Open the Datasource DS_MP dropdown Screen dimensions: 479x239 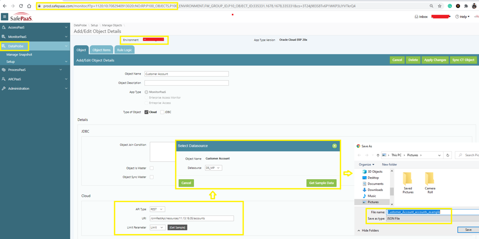click(x=214, y=168)
